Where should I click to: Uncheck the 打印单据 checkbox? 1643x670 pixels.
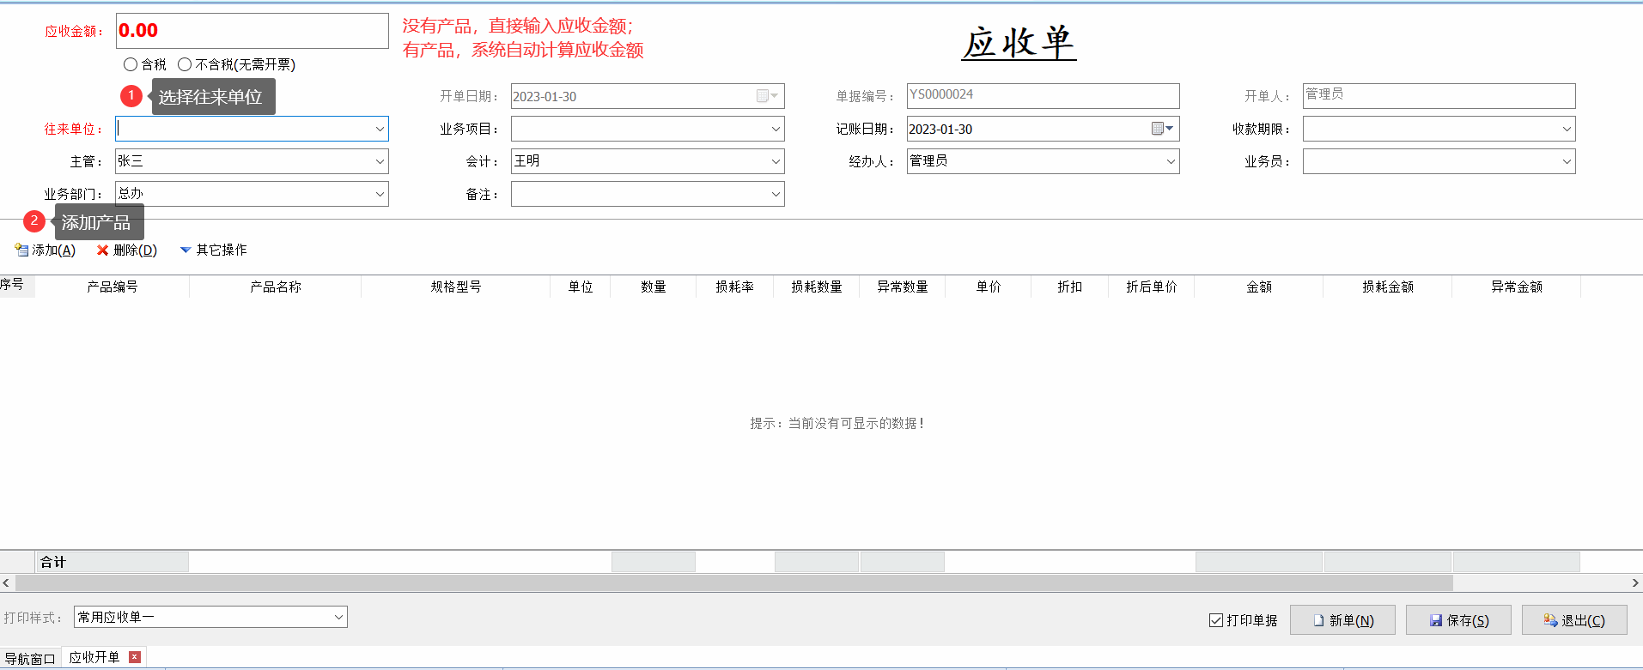[1216, 620]
